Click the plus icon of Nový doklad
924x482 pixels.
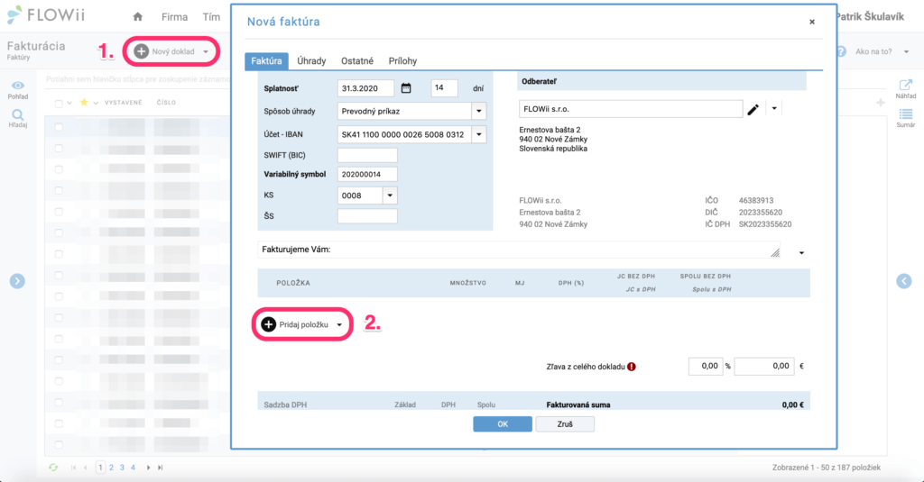(142, 51)
